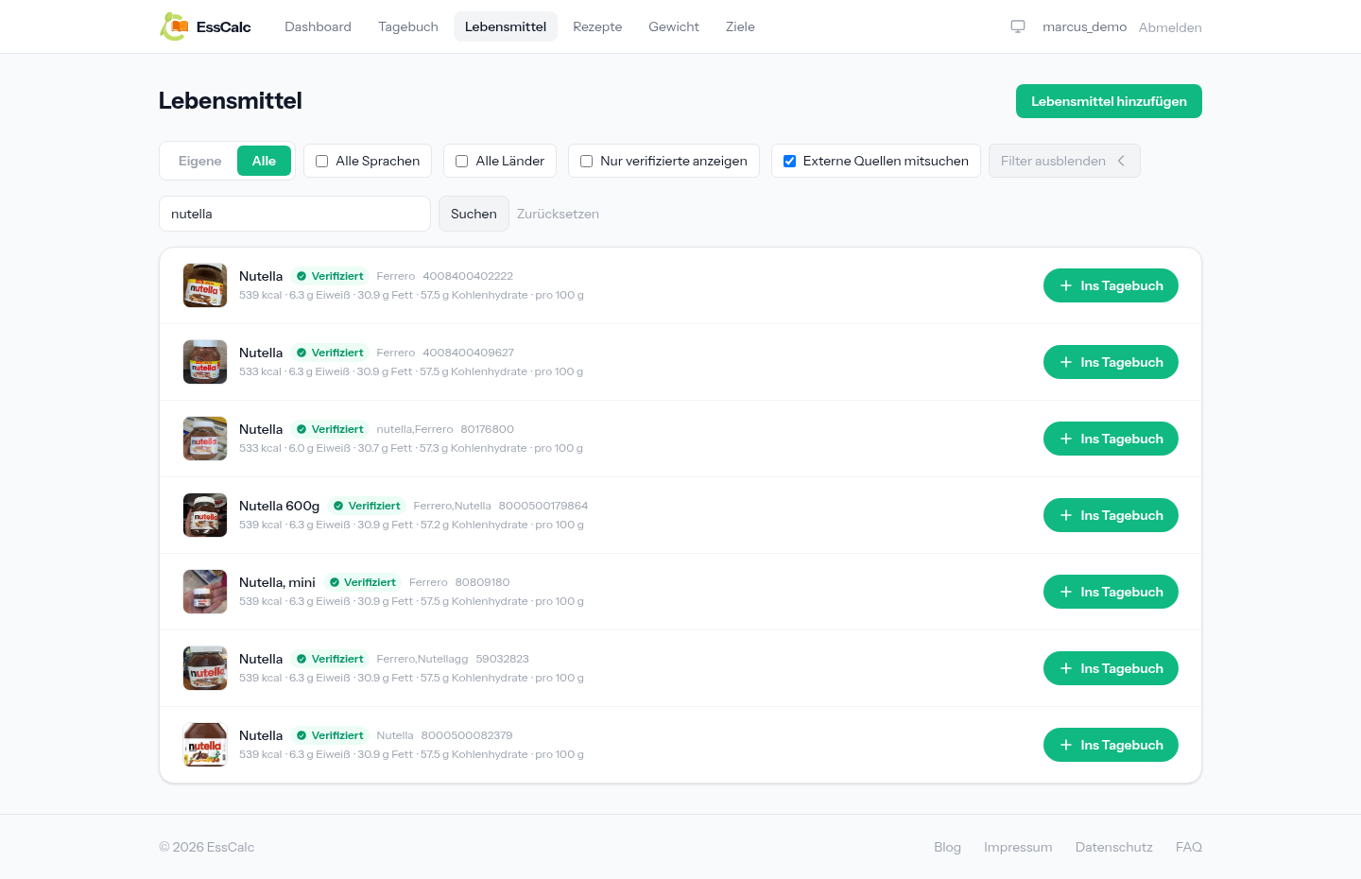The width and height of the screenshot is (1361, 879).
Task: Add Nutella, mini Ins Tagebuch
Action: [1111, 592]
